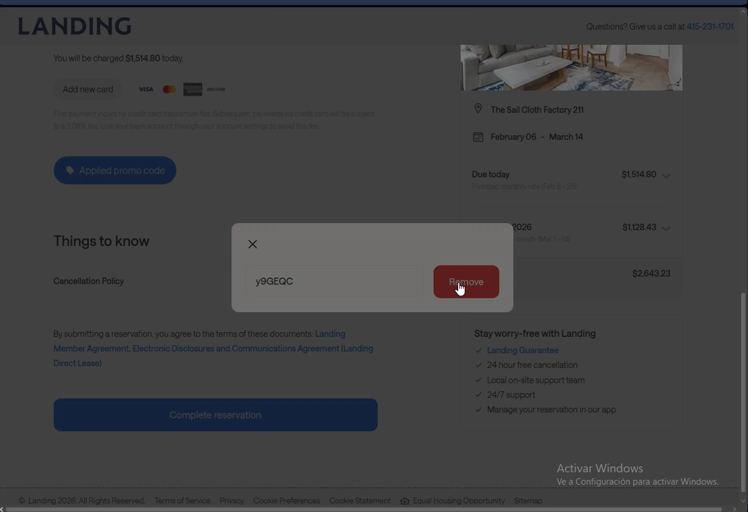748x512 pixels.
Task: Click the Discover card icon
Action: point(216,90)
